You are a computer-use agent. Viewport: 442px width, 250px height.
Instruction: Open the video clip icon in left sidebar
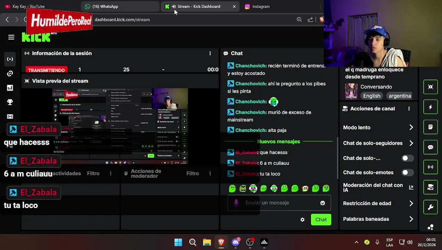tap(10, 116)
